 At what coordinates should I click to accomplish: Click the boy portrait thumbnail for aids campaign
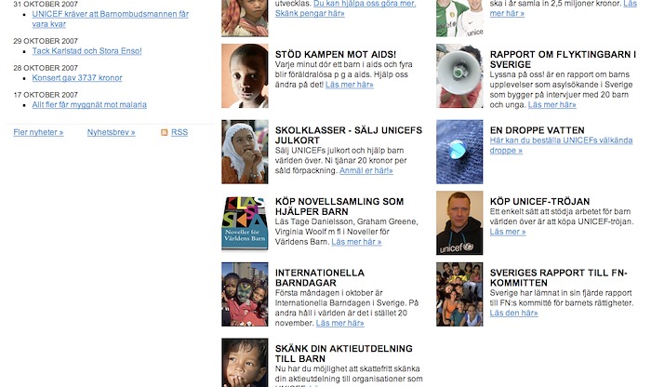(245, 76)
